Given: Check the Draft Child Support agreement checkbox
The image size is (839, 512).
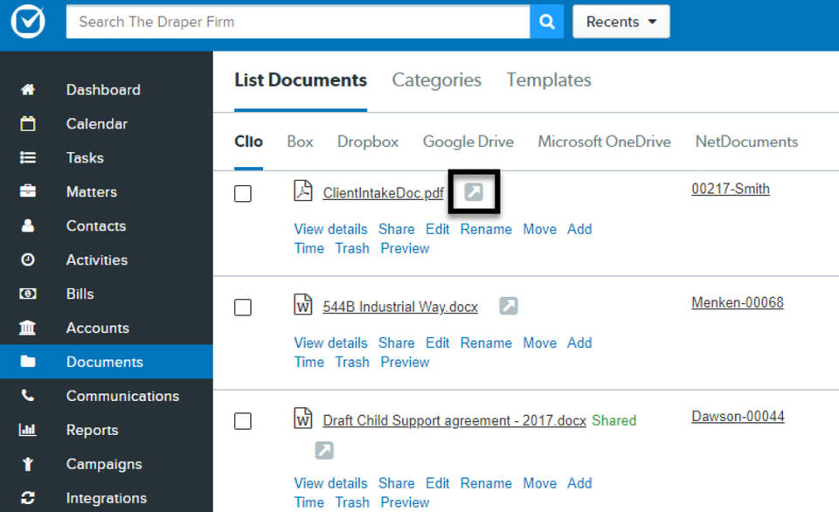Looking at the screenshot, I should (x=243, y=421).
